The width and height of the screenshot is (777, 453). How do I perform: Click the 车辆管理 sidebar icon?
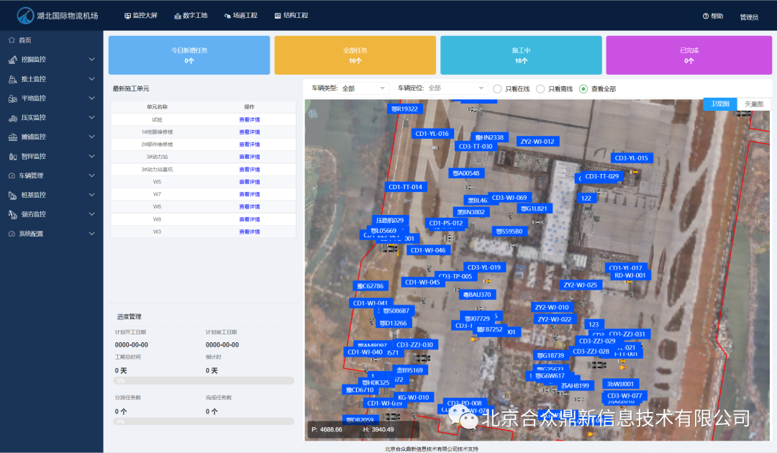(x=12, y=175)
